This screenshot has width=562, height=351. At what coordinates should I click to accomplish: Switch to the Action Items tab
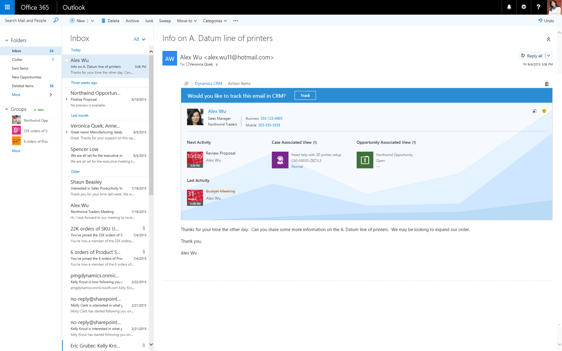[x=239, y=84]
